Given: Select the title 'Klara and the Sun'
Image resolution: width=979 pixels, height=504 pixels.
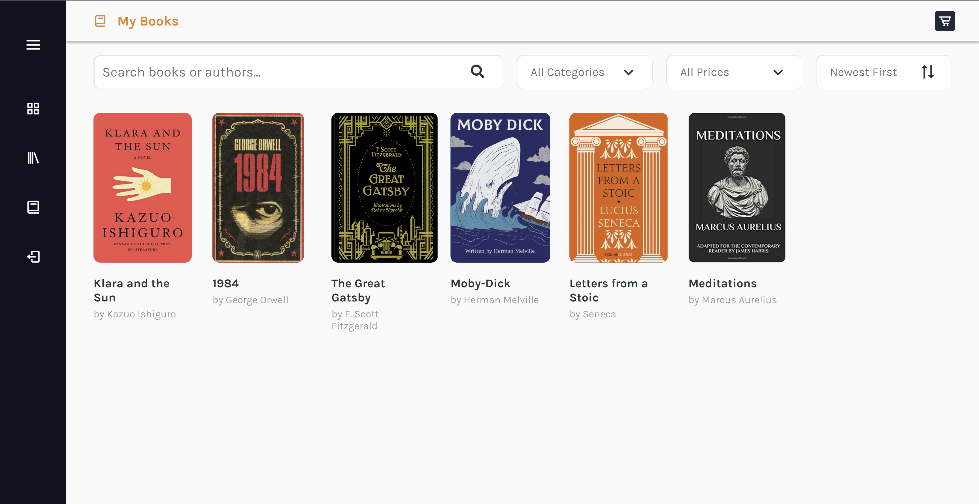Looking at the screenshot, I should [131, 290].
